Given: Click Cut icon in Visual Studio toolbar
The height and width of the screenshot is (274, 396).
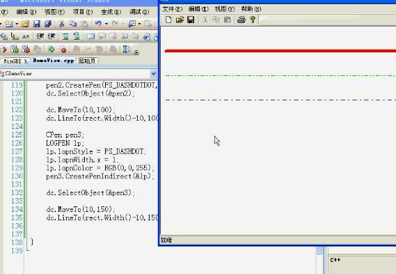Looking at the screenshot, I should click(61, 24).
